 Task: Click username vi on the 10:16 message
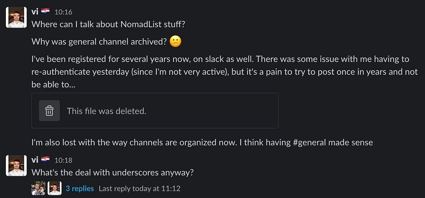[x=35, y=11]
